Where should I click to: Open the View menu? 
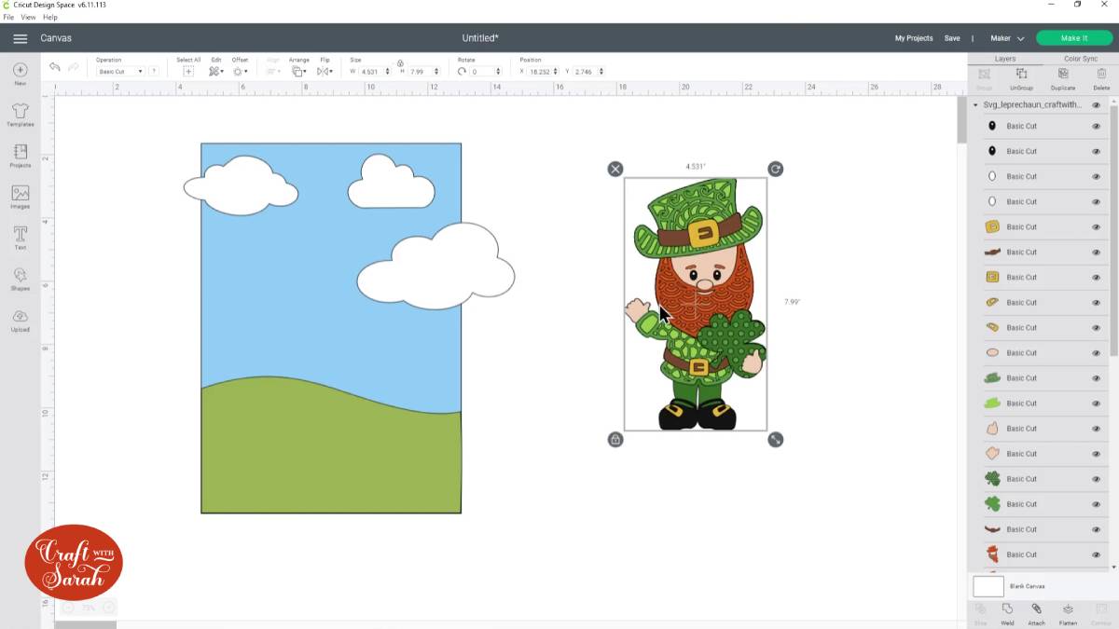(x=27, y=17)
